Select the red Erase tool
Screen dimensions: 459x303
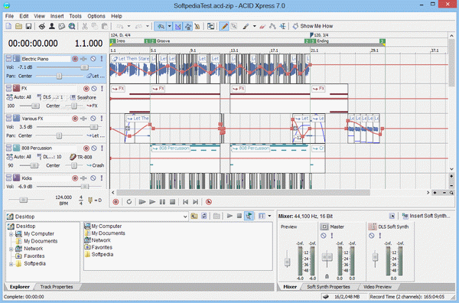point(262,26)
